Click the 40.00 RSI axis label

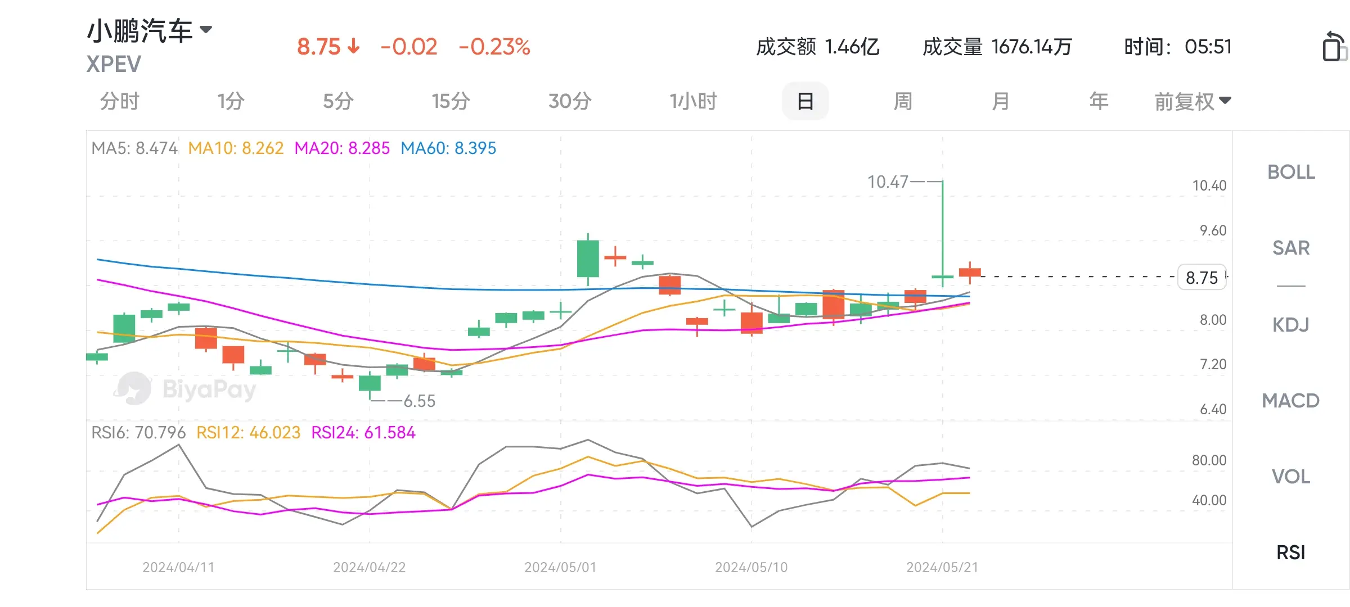[1209, 500]
